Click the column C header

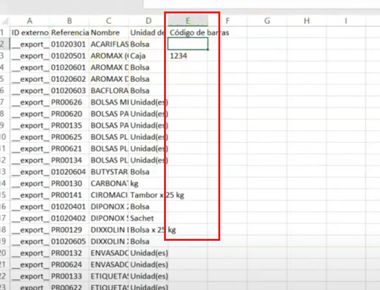[109, 21]
